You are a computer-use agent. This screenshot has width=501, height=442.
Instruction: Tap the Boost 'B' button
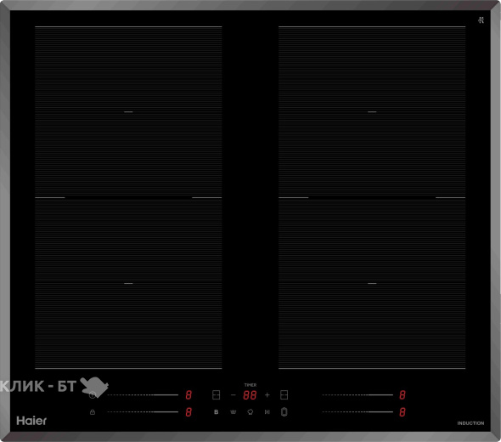pyautogui.click(x=217, y=412)
